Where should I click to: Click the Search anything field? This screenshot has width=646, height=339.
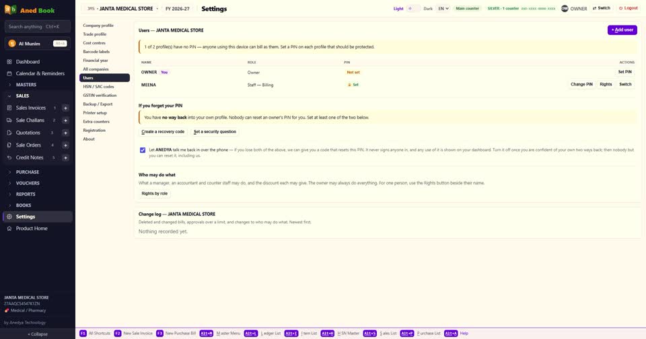pyautogui.click(x=38, y=27)
